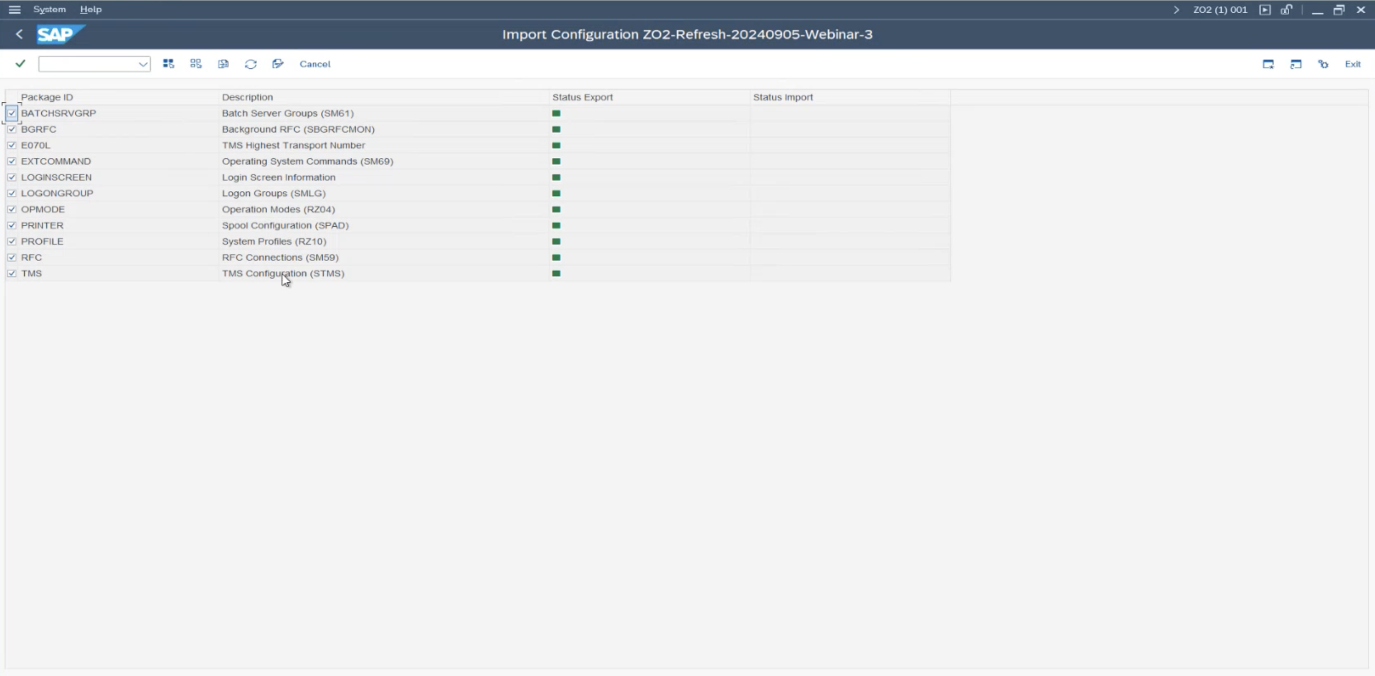Click the play/record icon in the title bar

click(x=1265, y=10)
